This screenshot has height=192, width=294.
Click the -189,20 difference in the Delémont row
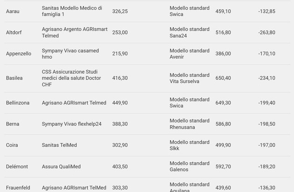[266, 166]
